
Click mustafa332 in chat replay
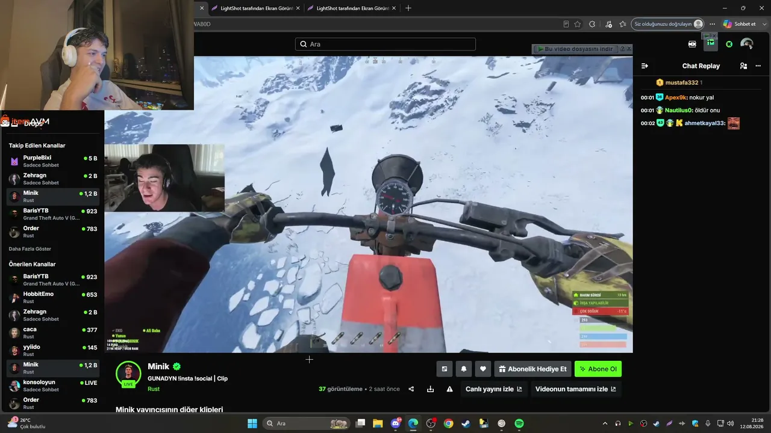coord(682,82)
